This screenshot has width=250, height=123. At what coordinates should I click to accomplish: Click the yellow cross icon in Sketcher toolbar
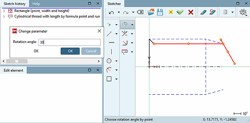pos(171,12)
